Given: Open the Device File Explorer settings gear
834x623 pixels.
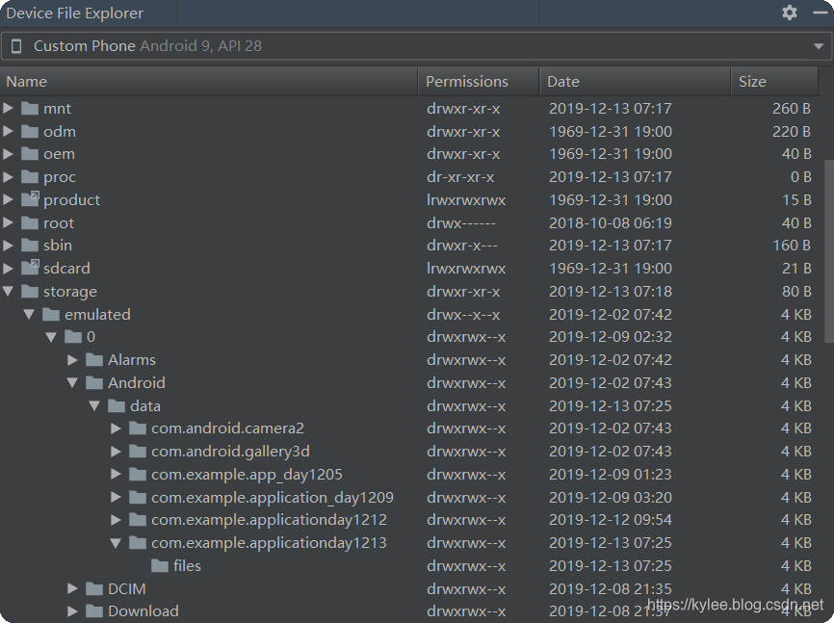Looking at the screenshot, I should [x=789, y=13].
